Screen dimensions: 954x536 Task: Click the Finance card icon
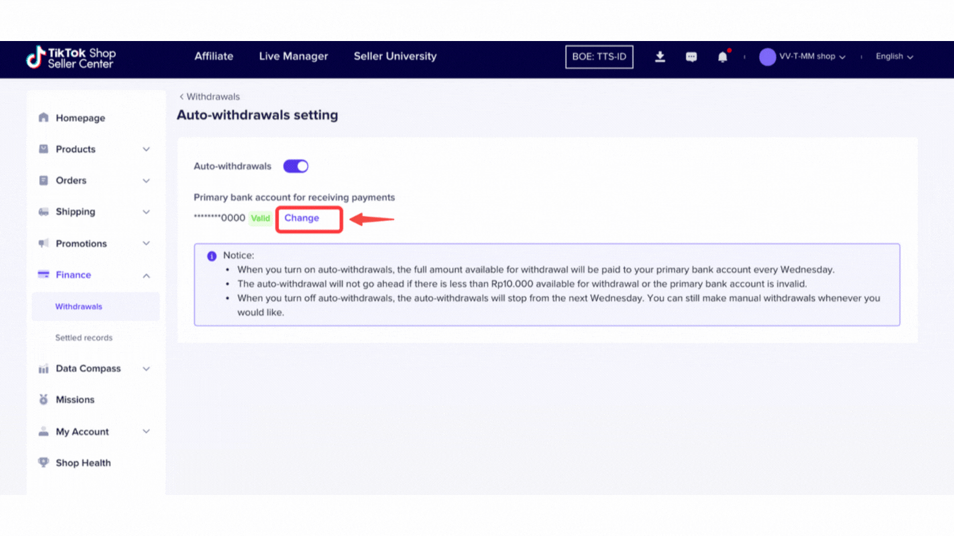pyautogui.click(x=44, y=275)
